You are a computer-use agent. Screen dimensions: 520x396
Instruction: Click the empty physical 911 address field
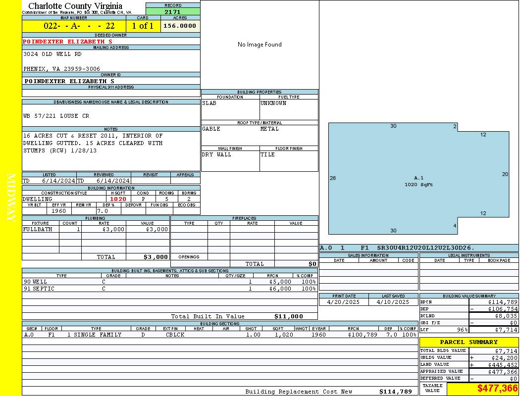click(x=111, y=93)
